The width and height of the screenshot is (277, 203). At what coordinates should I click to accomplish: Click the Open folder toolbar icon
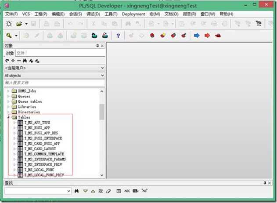pos(19,24)
